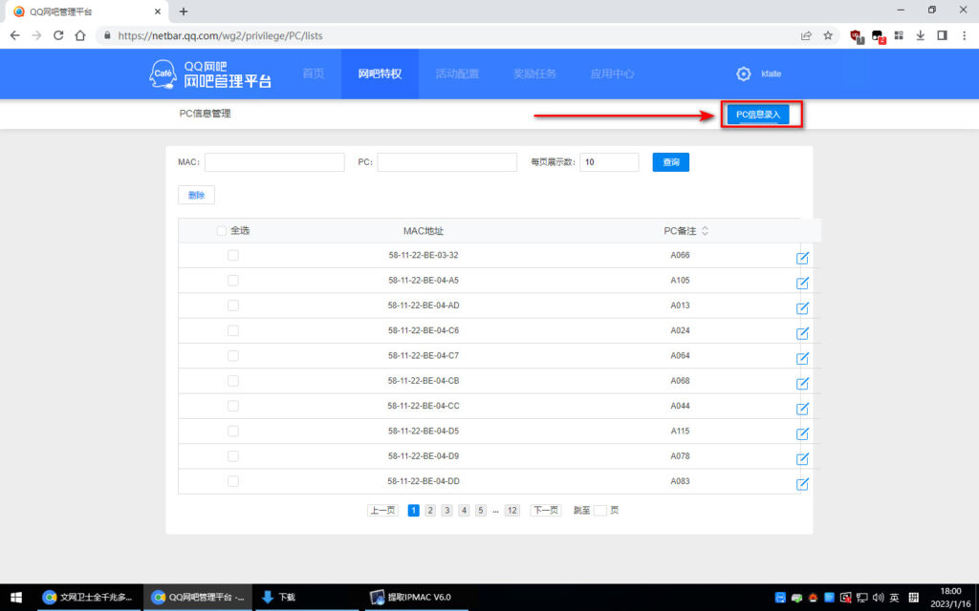The image size is (979, 611).
Task: Click the red-highlighted PC信息录入 button
Action: click(x=760, y=113)
